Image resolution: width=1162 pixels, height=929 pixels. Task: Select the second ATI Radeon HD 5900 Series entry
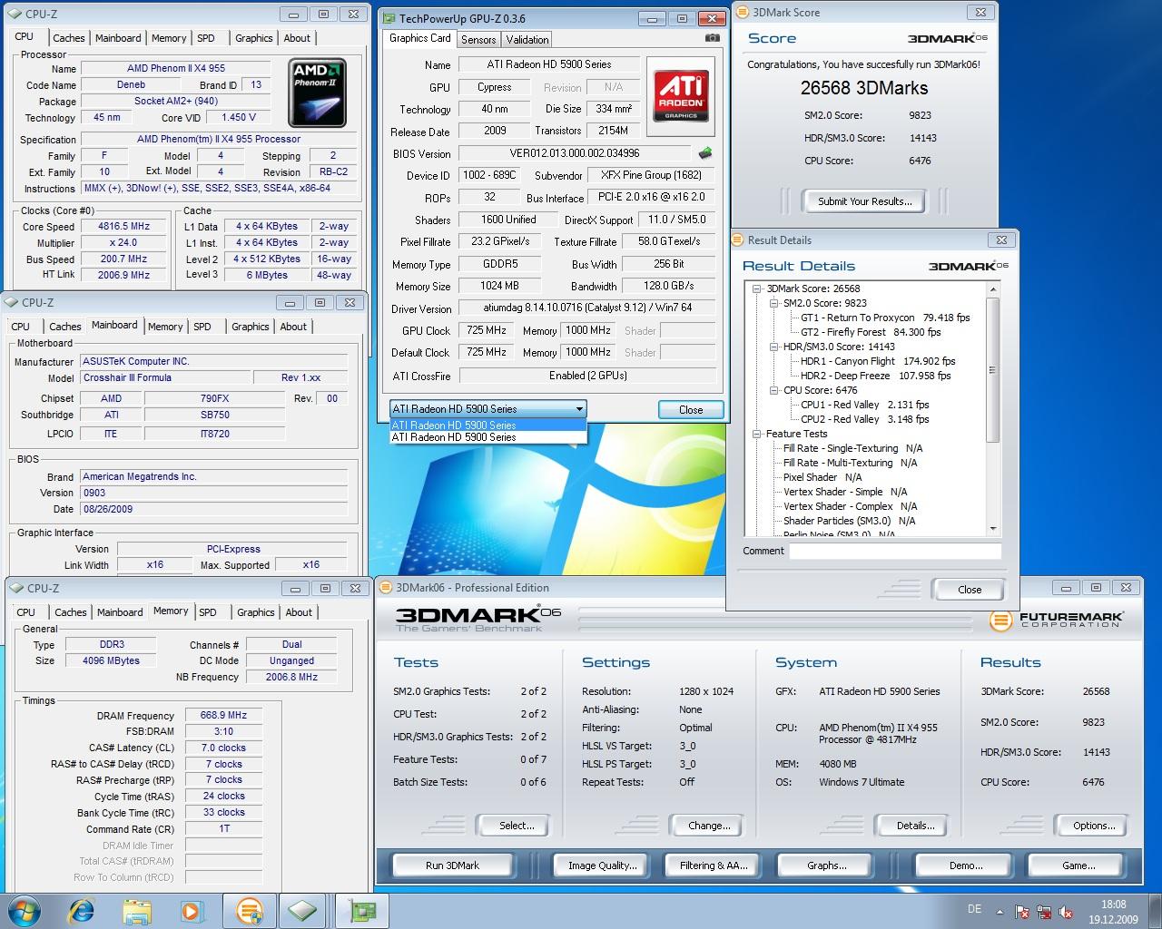pyautogui.click(x=488, y=437)
